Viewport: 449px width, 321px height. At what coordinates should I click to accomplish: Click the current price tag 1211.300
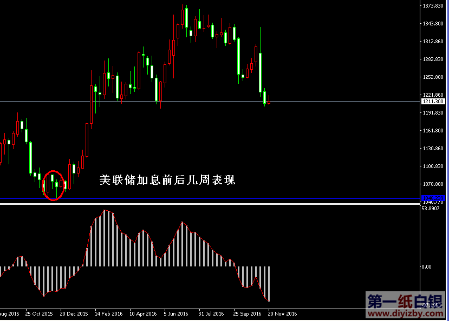click(x=433, y=102)
